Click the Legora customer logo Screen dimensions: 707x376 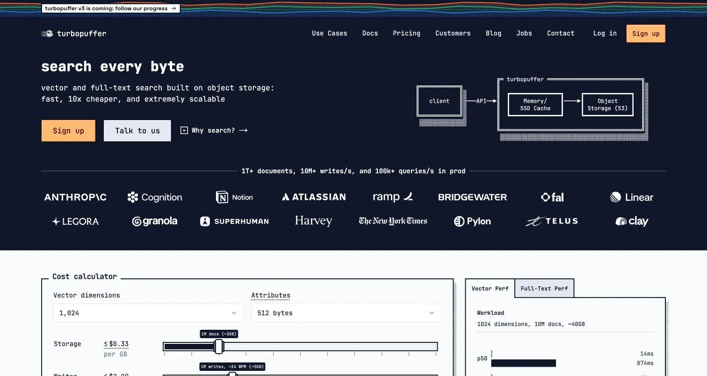click(x=75, y=221)
